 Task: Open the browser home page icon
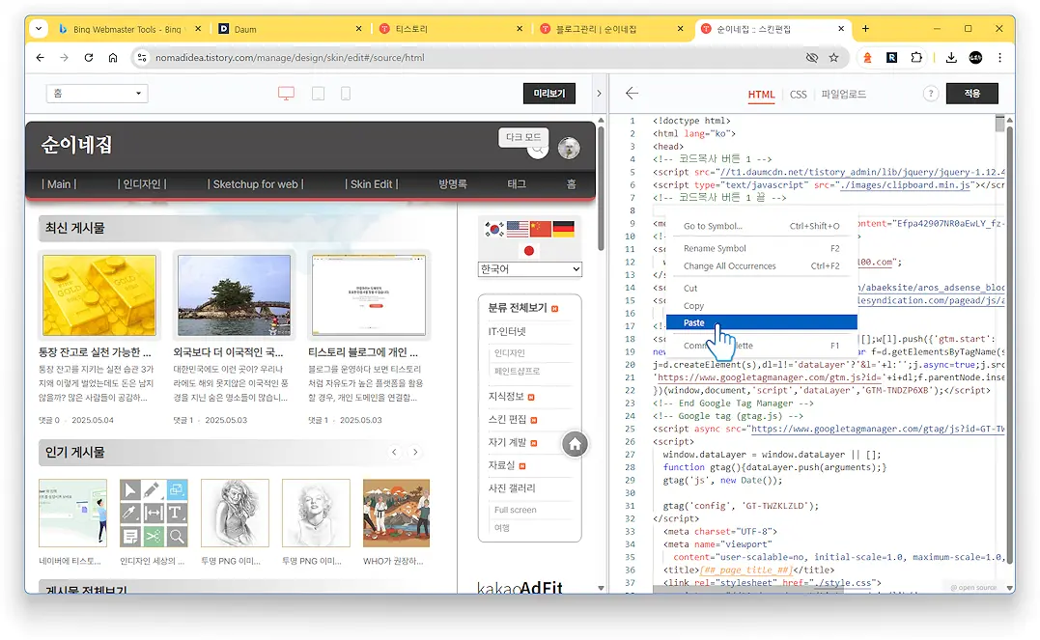(113, 58)
